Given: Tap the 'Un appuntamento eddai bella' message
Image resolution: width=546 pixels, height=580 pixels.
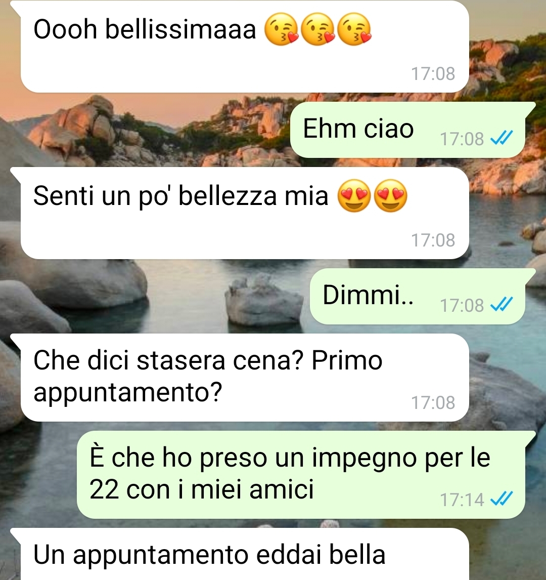Looking at the screenshot, I should click(245, 554).
